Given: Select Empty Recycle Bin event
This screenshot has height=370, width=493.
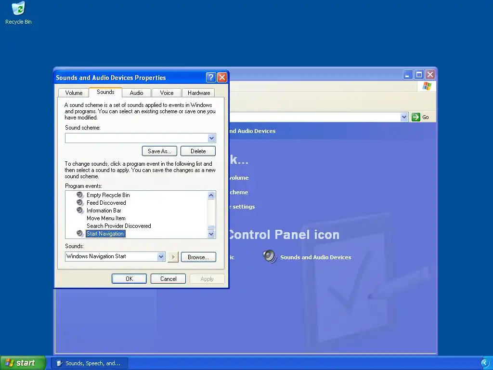Looking at the screenshot, I should 108,195.
